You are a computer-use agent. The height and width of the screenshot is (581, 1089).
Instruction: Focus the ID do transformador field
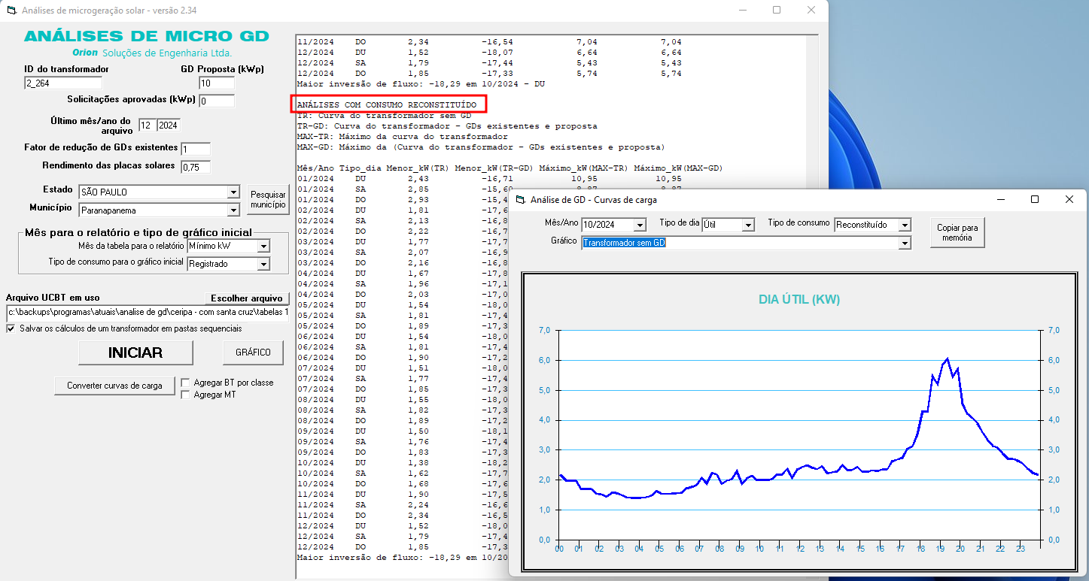click(62, 83)
